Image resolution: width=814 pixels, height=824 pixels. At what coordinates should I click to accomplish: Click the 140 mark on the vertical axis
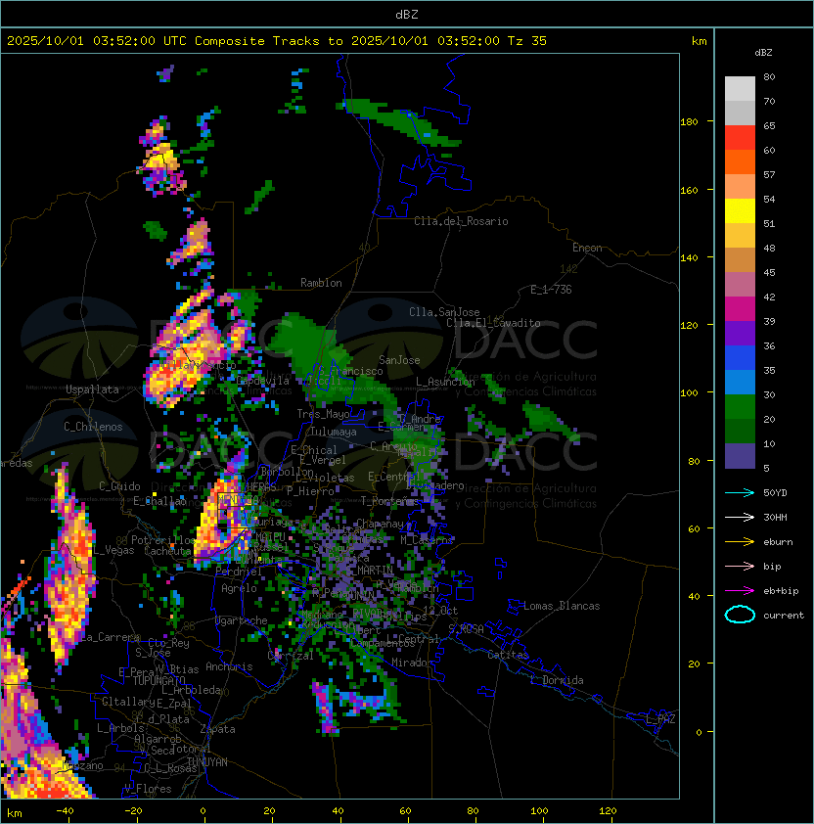[x=689, y=258]
